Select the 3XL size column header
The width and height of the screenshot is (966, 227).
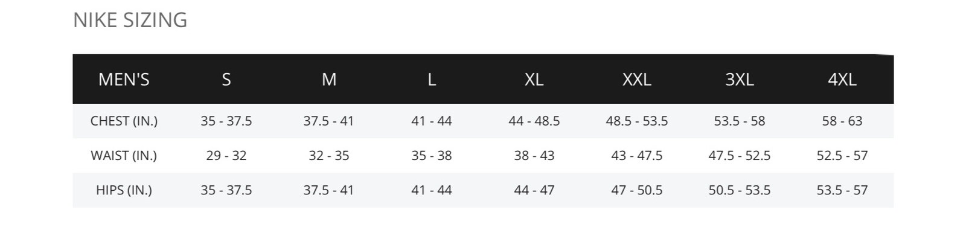(740, 79)
